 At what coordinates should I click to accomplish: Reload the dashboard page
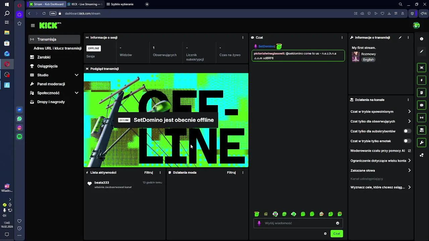click(x=44, y=13)
